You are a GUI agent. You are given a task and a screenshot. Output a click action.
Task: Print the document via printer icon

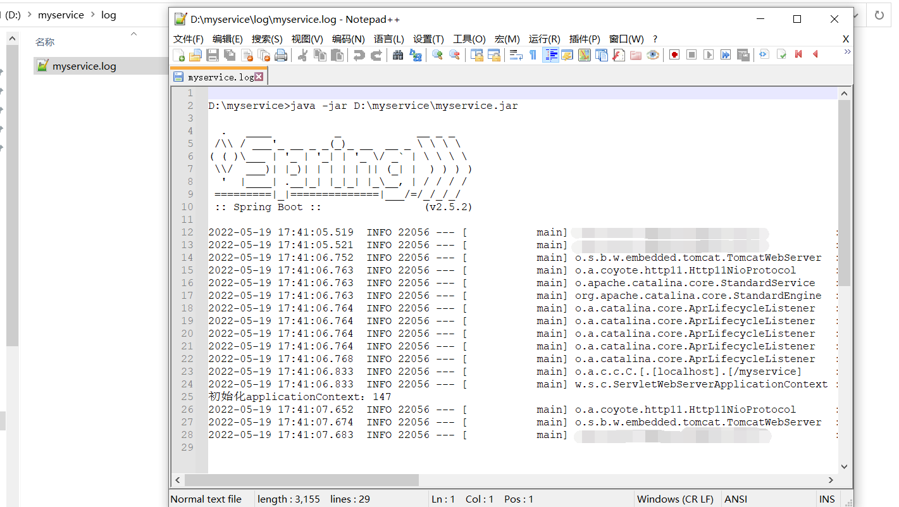point(281,55)
